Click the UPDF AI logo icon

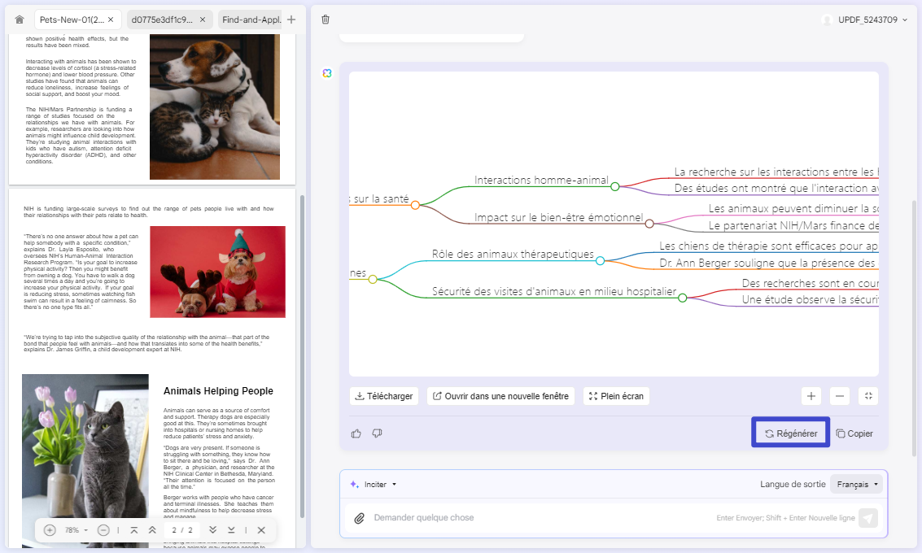pyautogui.click(x=327, y=73)
